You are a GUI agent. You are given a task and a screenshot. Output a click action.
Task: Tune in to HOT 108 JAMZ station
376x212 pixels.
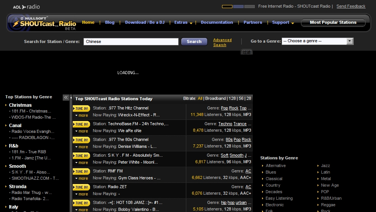coord(81,203)
